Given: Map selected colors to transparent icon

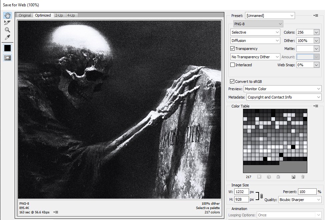Looking at the screenshot, I should [x=259, y=177].
